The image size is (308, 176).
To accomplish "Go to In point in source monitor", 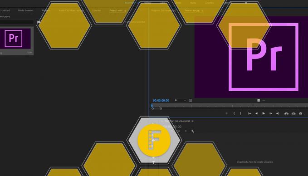I will pyautogui.click(x=249, y=113).
